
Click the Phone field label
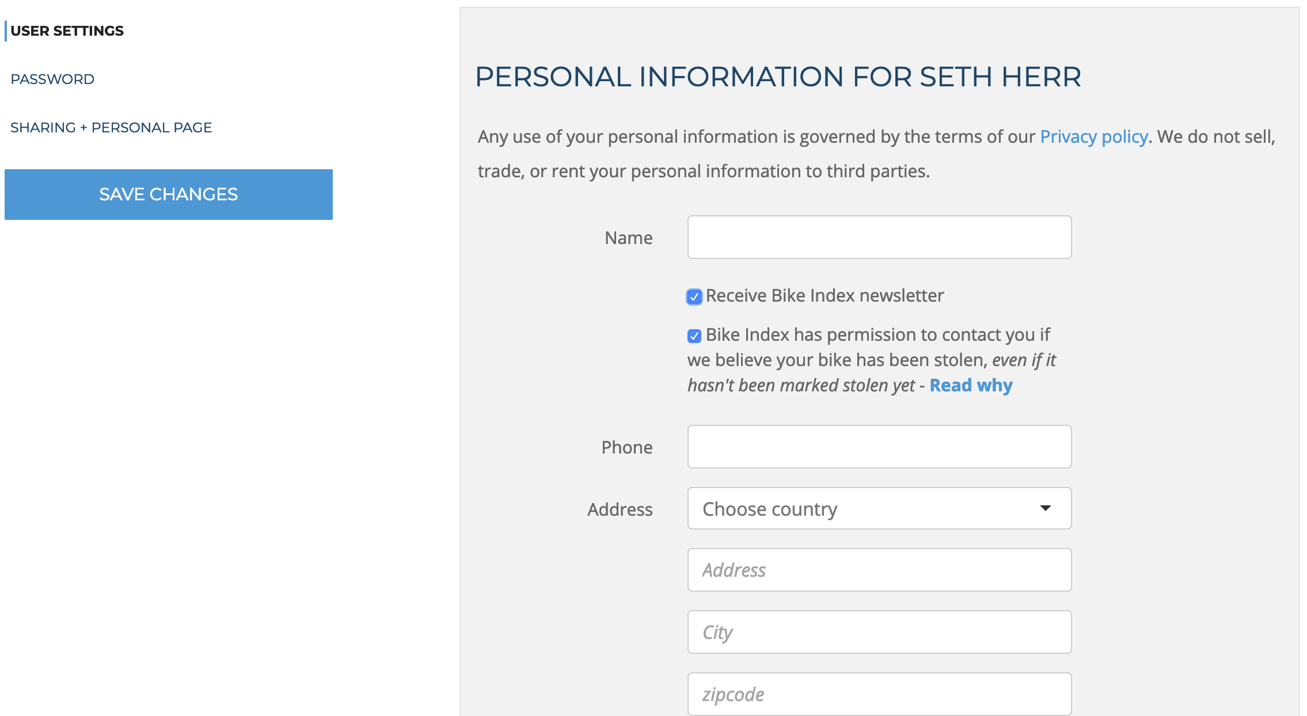(x=626, y=448)
